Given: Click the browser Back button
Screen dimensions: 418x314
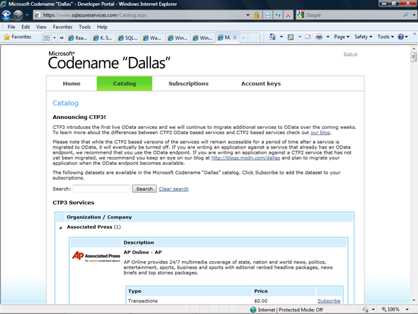Looking at the screenshot, I should tap(7, 15).
